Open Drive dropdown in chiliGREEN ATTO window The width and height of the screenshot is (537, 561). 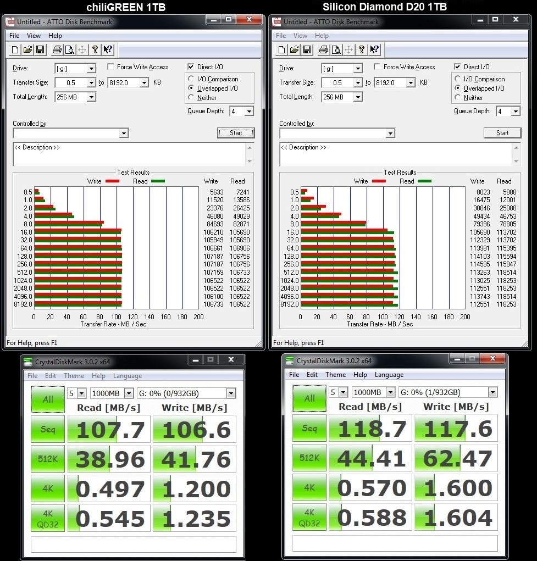[91, 68]
